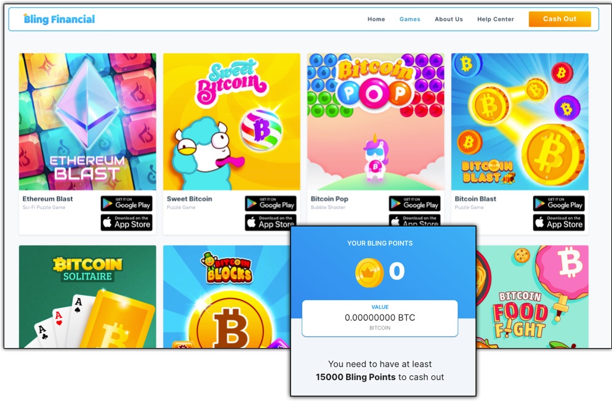Viewport: 612px width, 401px height.
Task: Click the BTC value field
Action: [380, 318]
